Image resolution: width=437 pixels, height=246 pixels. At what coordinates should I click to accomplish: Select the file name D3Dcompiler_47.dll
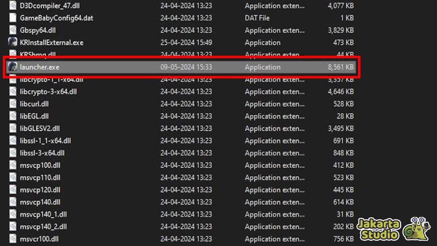tap(50, 6)
